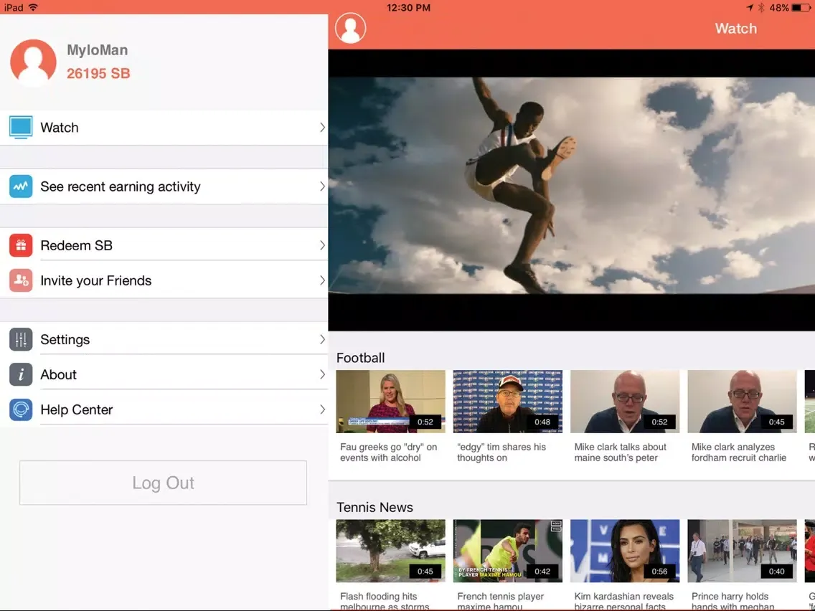
Task: Click the red Redeem SB gift icon
Action: 21,245
